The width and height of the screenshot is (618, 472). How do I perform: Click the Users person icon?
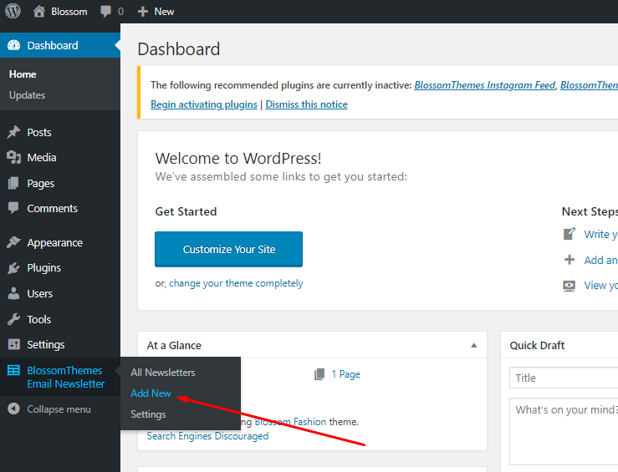13,294
